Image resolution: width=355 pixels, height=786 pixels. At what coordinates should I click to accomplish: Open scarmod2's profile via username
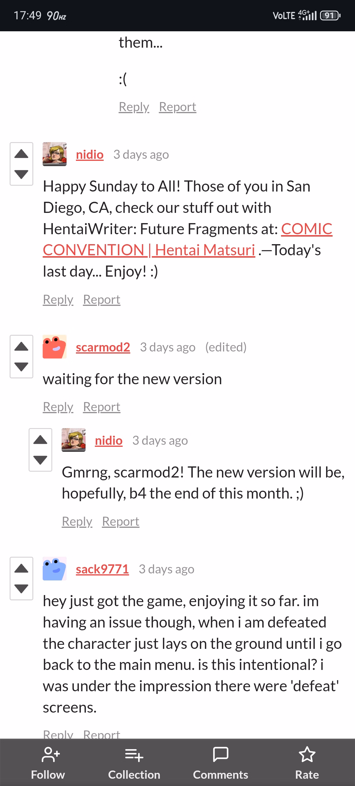[x=103, y=347]
